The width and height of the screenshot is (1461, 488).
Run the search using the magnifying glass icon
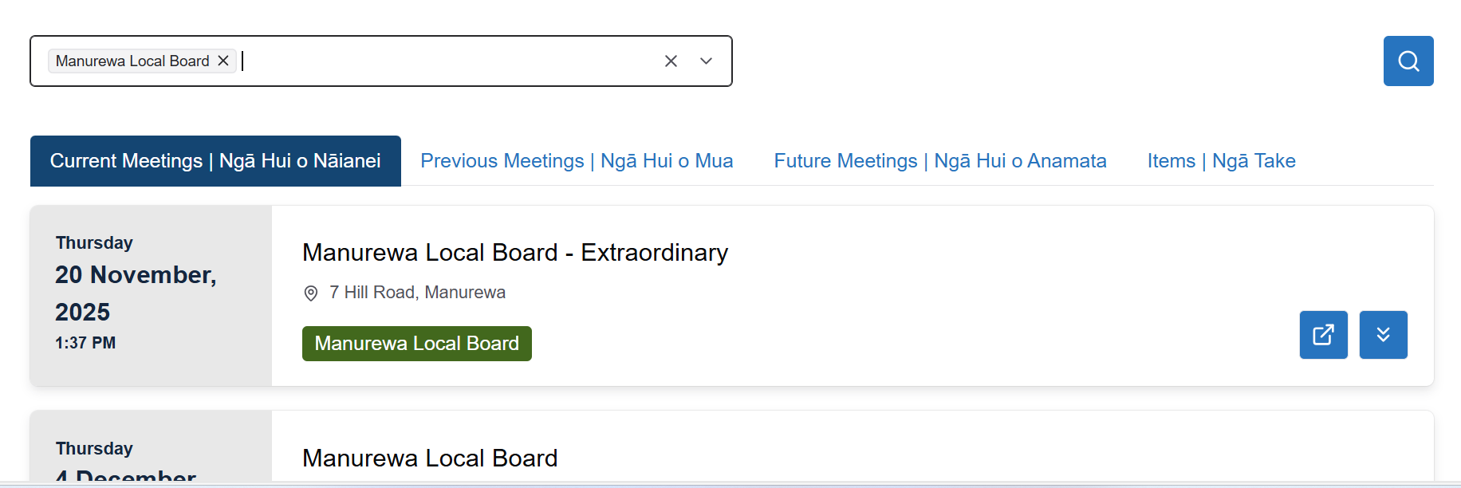point(1407,61)
